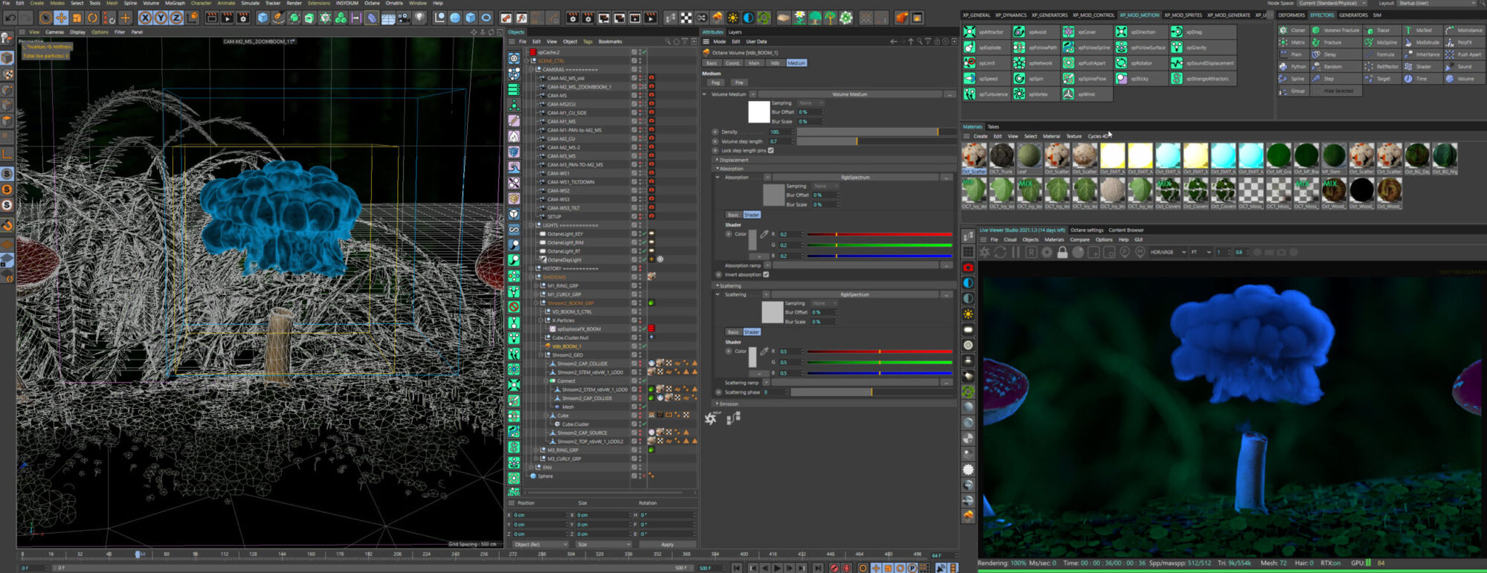Toggle layer checkbox for SCENE_CTRL
The width and height of the screenshot is (1487, 573).
coord(634,60)
